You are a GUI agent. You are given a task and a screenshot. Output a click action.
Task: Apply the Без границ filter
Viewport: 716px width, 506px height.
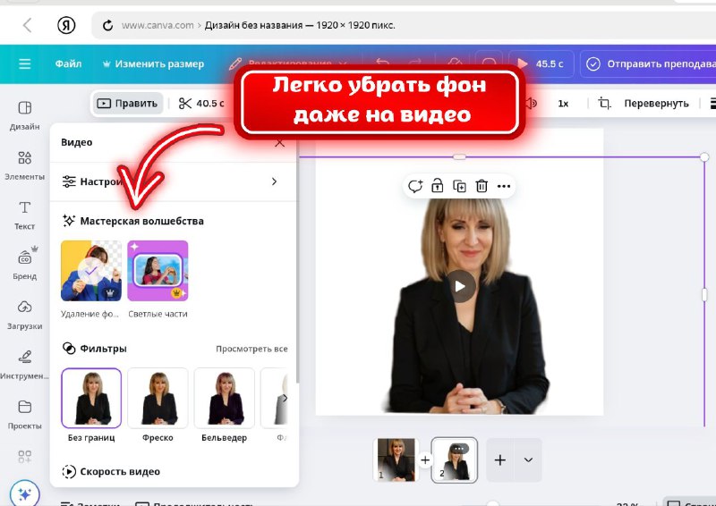[x=91, y=398]
